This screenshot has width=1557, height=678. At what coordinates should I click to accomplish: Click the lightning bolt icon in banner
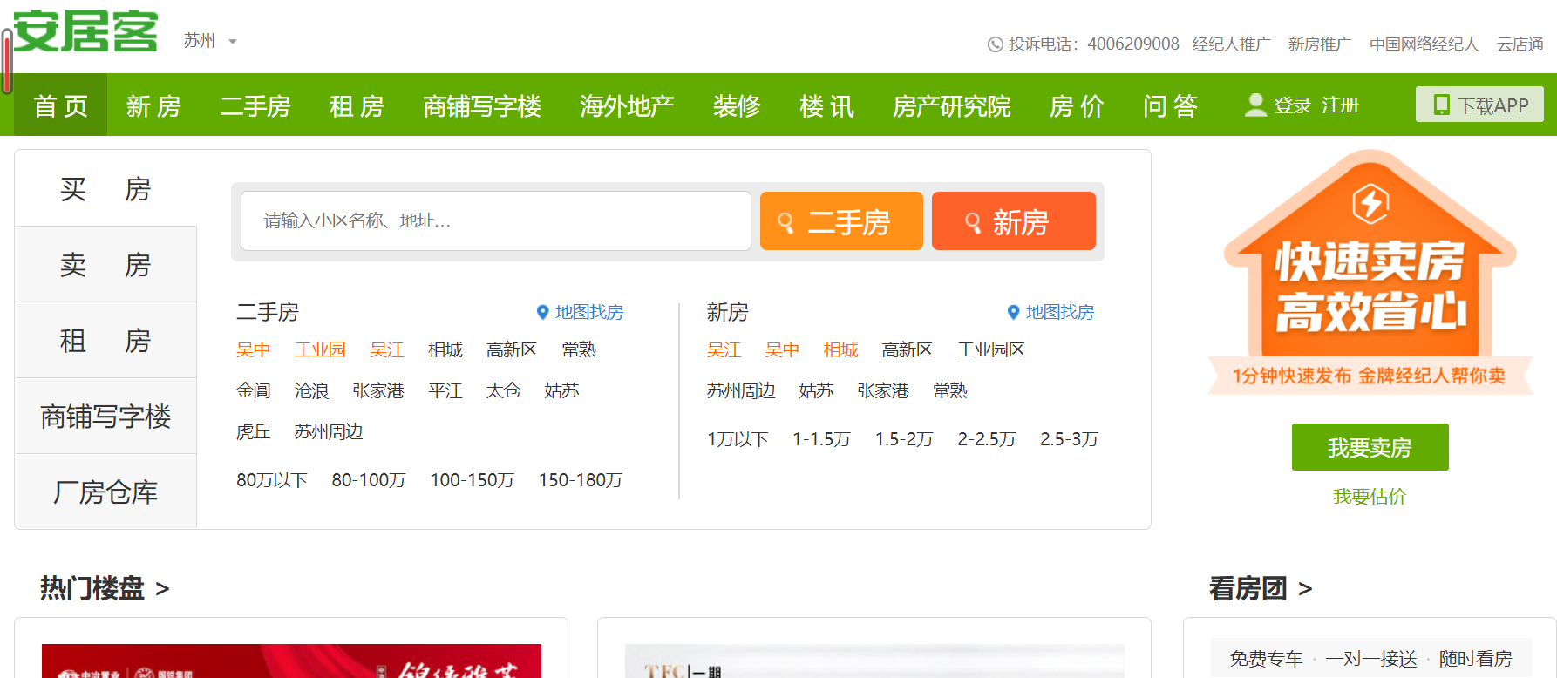[x=1370, y=204]
